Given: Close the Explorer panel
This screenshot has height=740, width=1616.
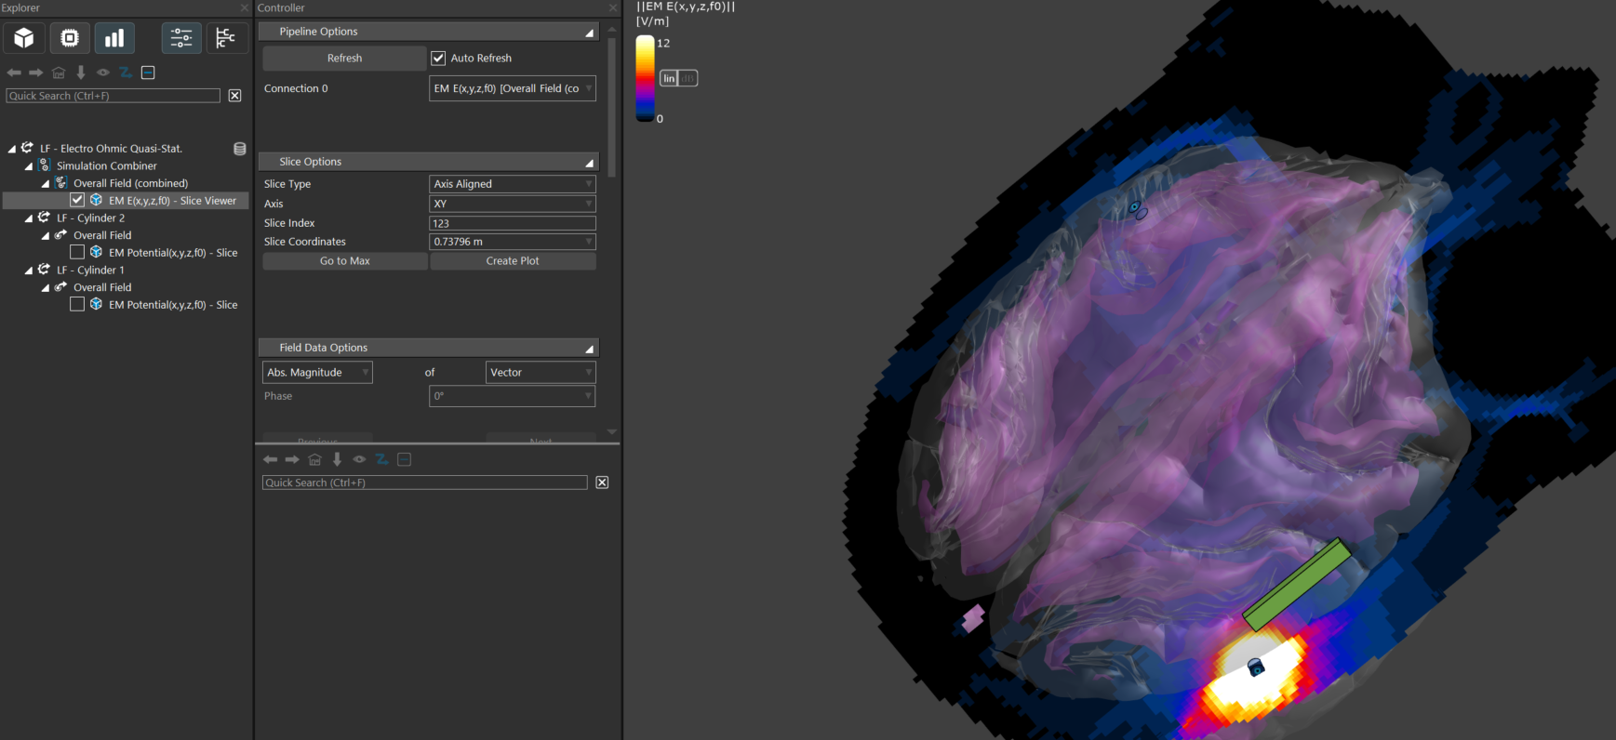Looking at the screenshot, I should pos(245,7).
